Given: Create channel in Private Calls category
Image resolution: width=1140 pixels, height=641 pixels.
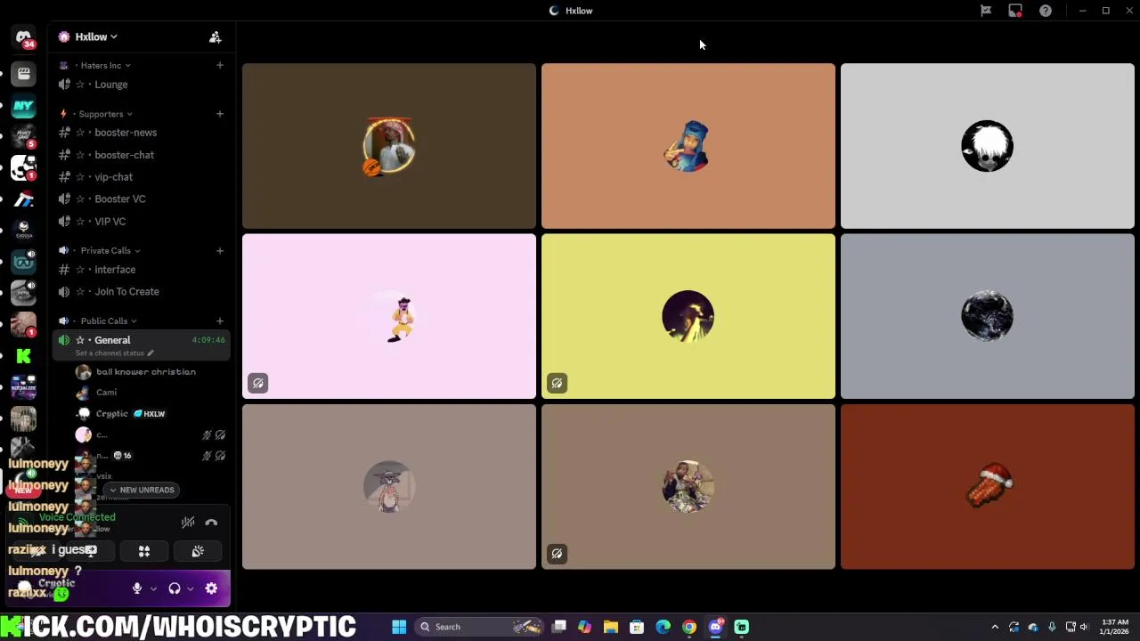Looking at the screenshot, I should click(219, 250).
